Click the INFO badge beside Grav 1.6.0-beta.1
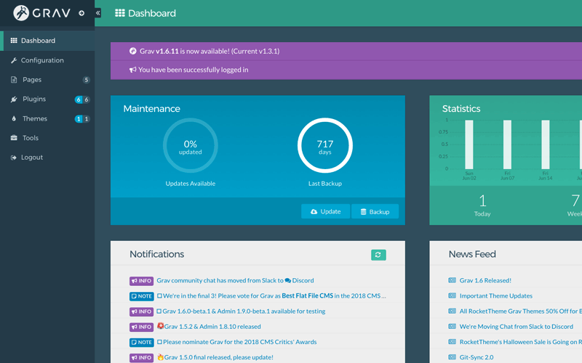Viewport: 582px width, 363px height. tap(141, 311)
